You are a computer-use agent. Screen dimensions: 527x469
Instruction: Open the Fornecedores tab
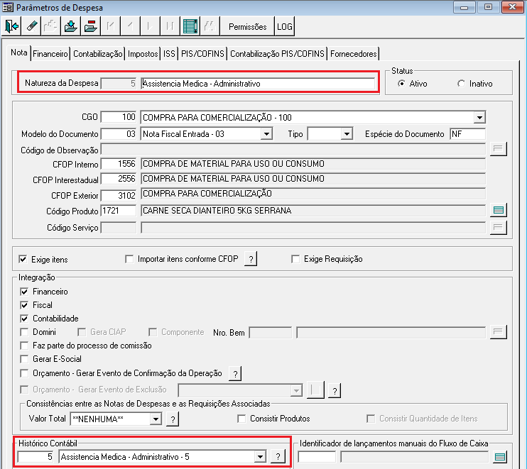point(354,54)
